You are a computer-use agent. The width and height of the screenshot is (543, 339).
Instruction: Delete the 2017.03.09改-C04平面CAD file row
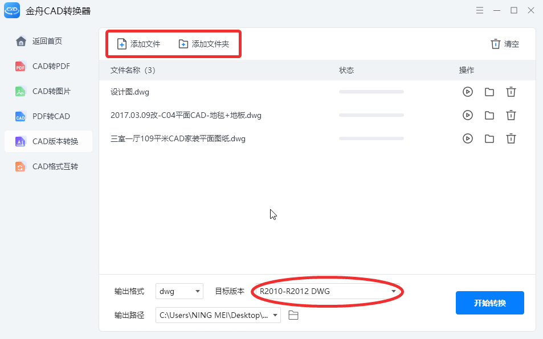(511, 115)
